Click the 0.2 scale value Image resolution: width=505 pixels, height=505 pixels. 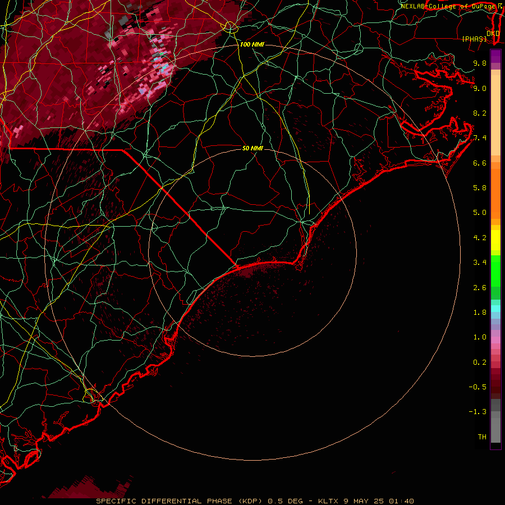tap(480, 362)
